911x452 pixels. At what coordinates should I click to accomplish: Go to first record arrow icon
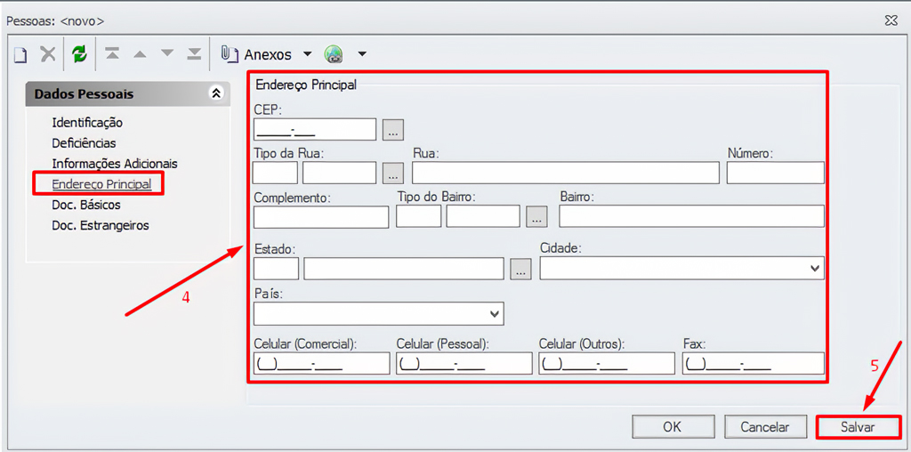click(x=112, y=54)
